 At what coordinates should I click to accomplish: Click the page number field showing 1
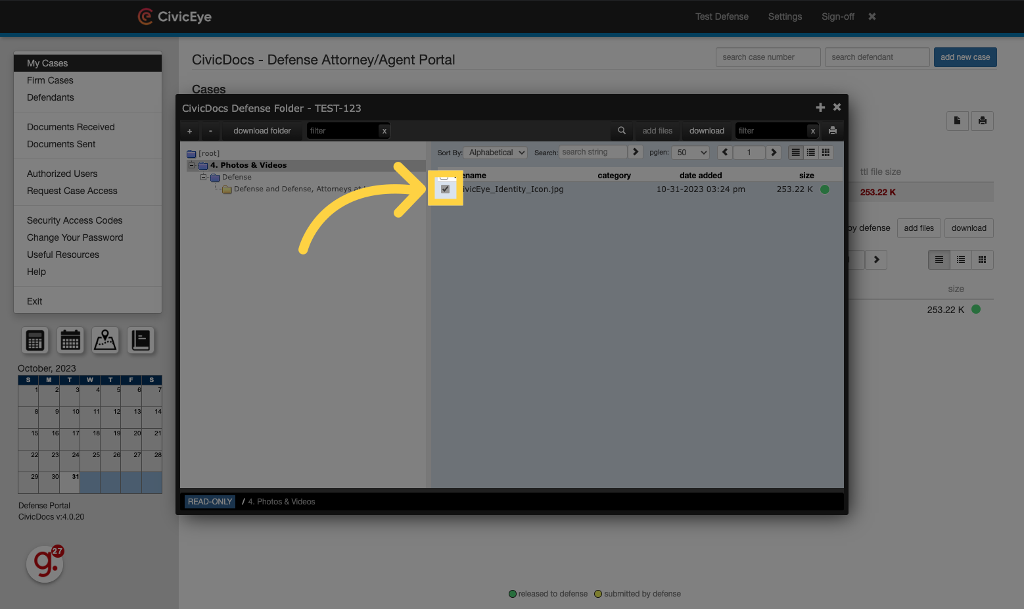click(x=749, y=153)
